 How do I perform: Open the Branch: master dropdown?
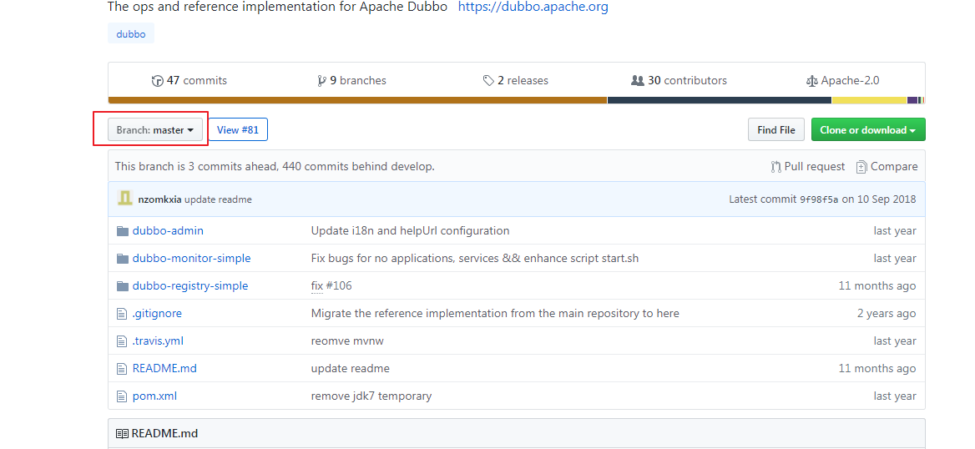click(155, 130)
